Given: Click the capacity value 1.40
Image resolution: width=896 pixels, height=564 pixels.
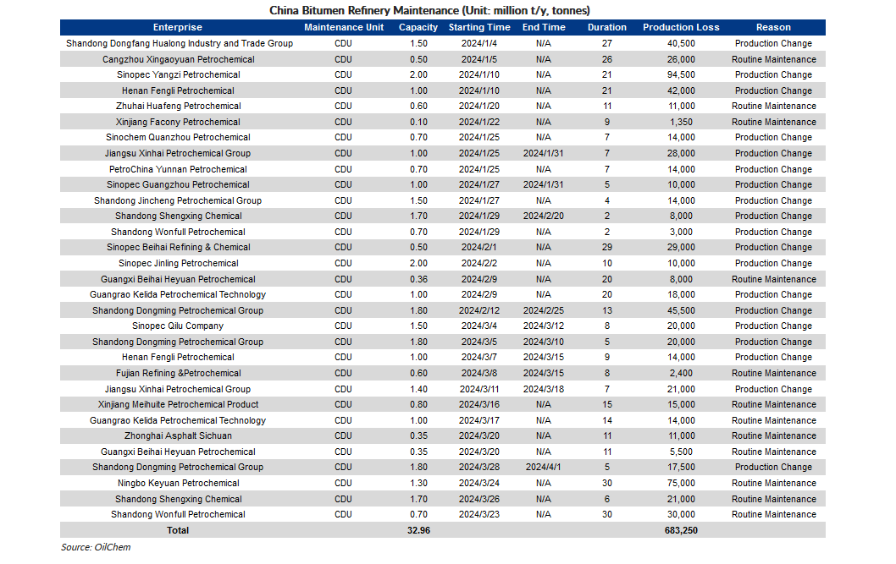Looking at the screenshot, I should point(418,389).
